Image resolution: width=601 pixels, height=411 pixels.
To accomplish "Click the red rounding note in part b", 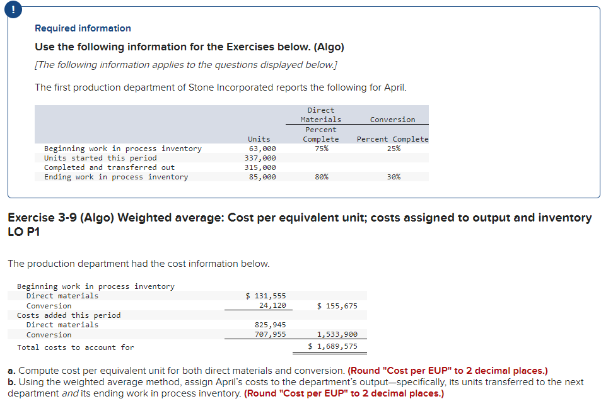I will point(344,393).
